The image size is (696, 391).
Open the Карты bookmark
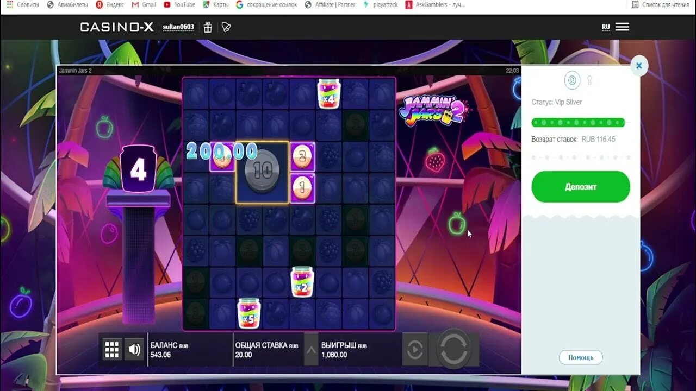(215, 4)
